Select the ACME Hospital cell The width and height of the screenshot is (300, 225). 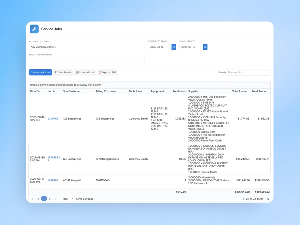[x=72, y=180]
